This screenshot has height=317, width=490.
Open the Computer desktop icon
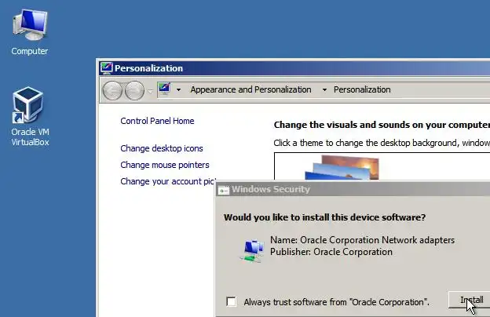coord(30,32)
